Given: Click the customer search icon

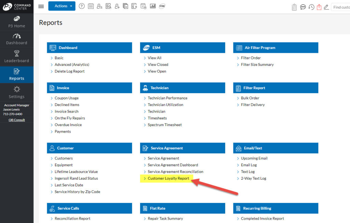Looking at the screenshot, I should click(x=99, y=6).
